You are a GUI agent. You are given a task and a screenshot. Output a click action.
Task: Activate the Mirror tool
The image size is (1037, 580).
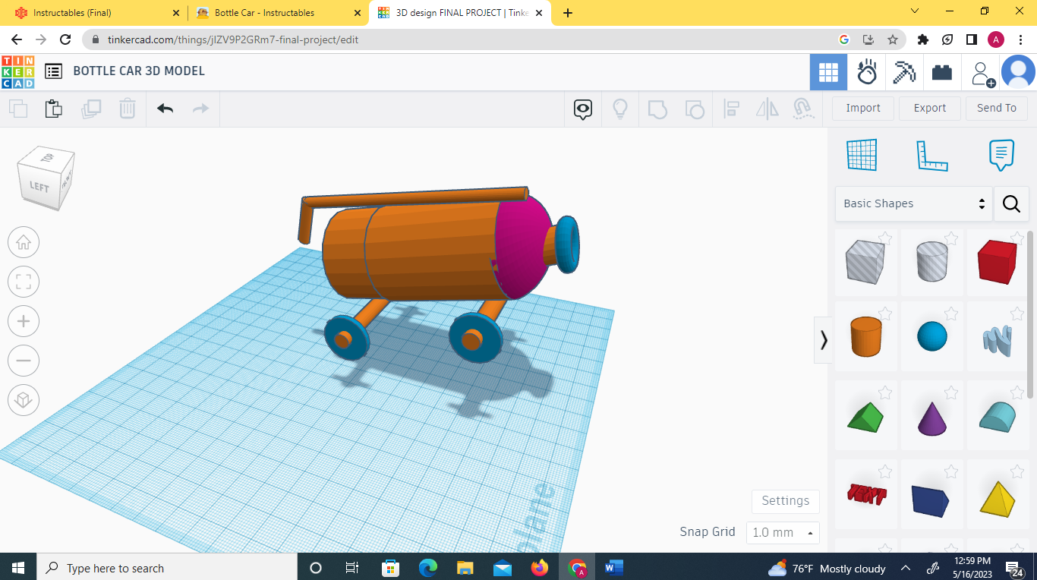pos(767,109)
